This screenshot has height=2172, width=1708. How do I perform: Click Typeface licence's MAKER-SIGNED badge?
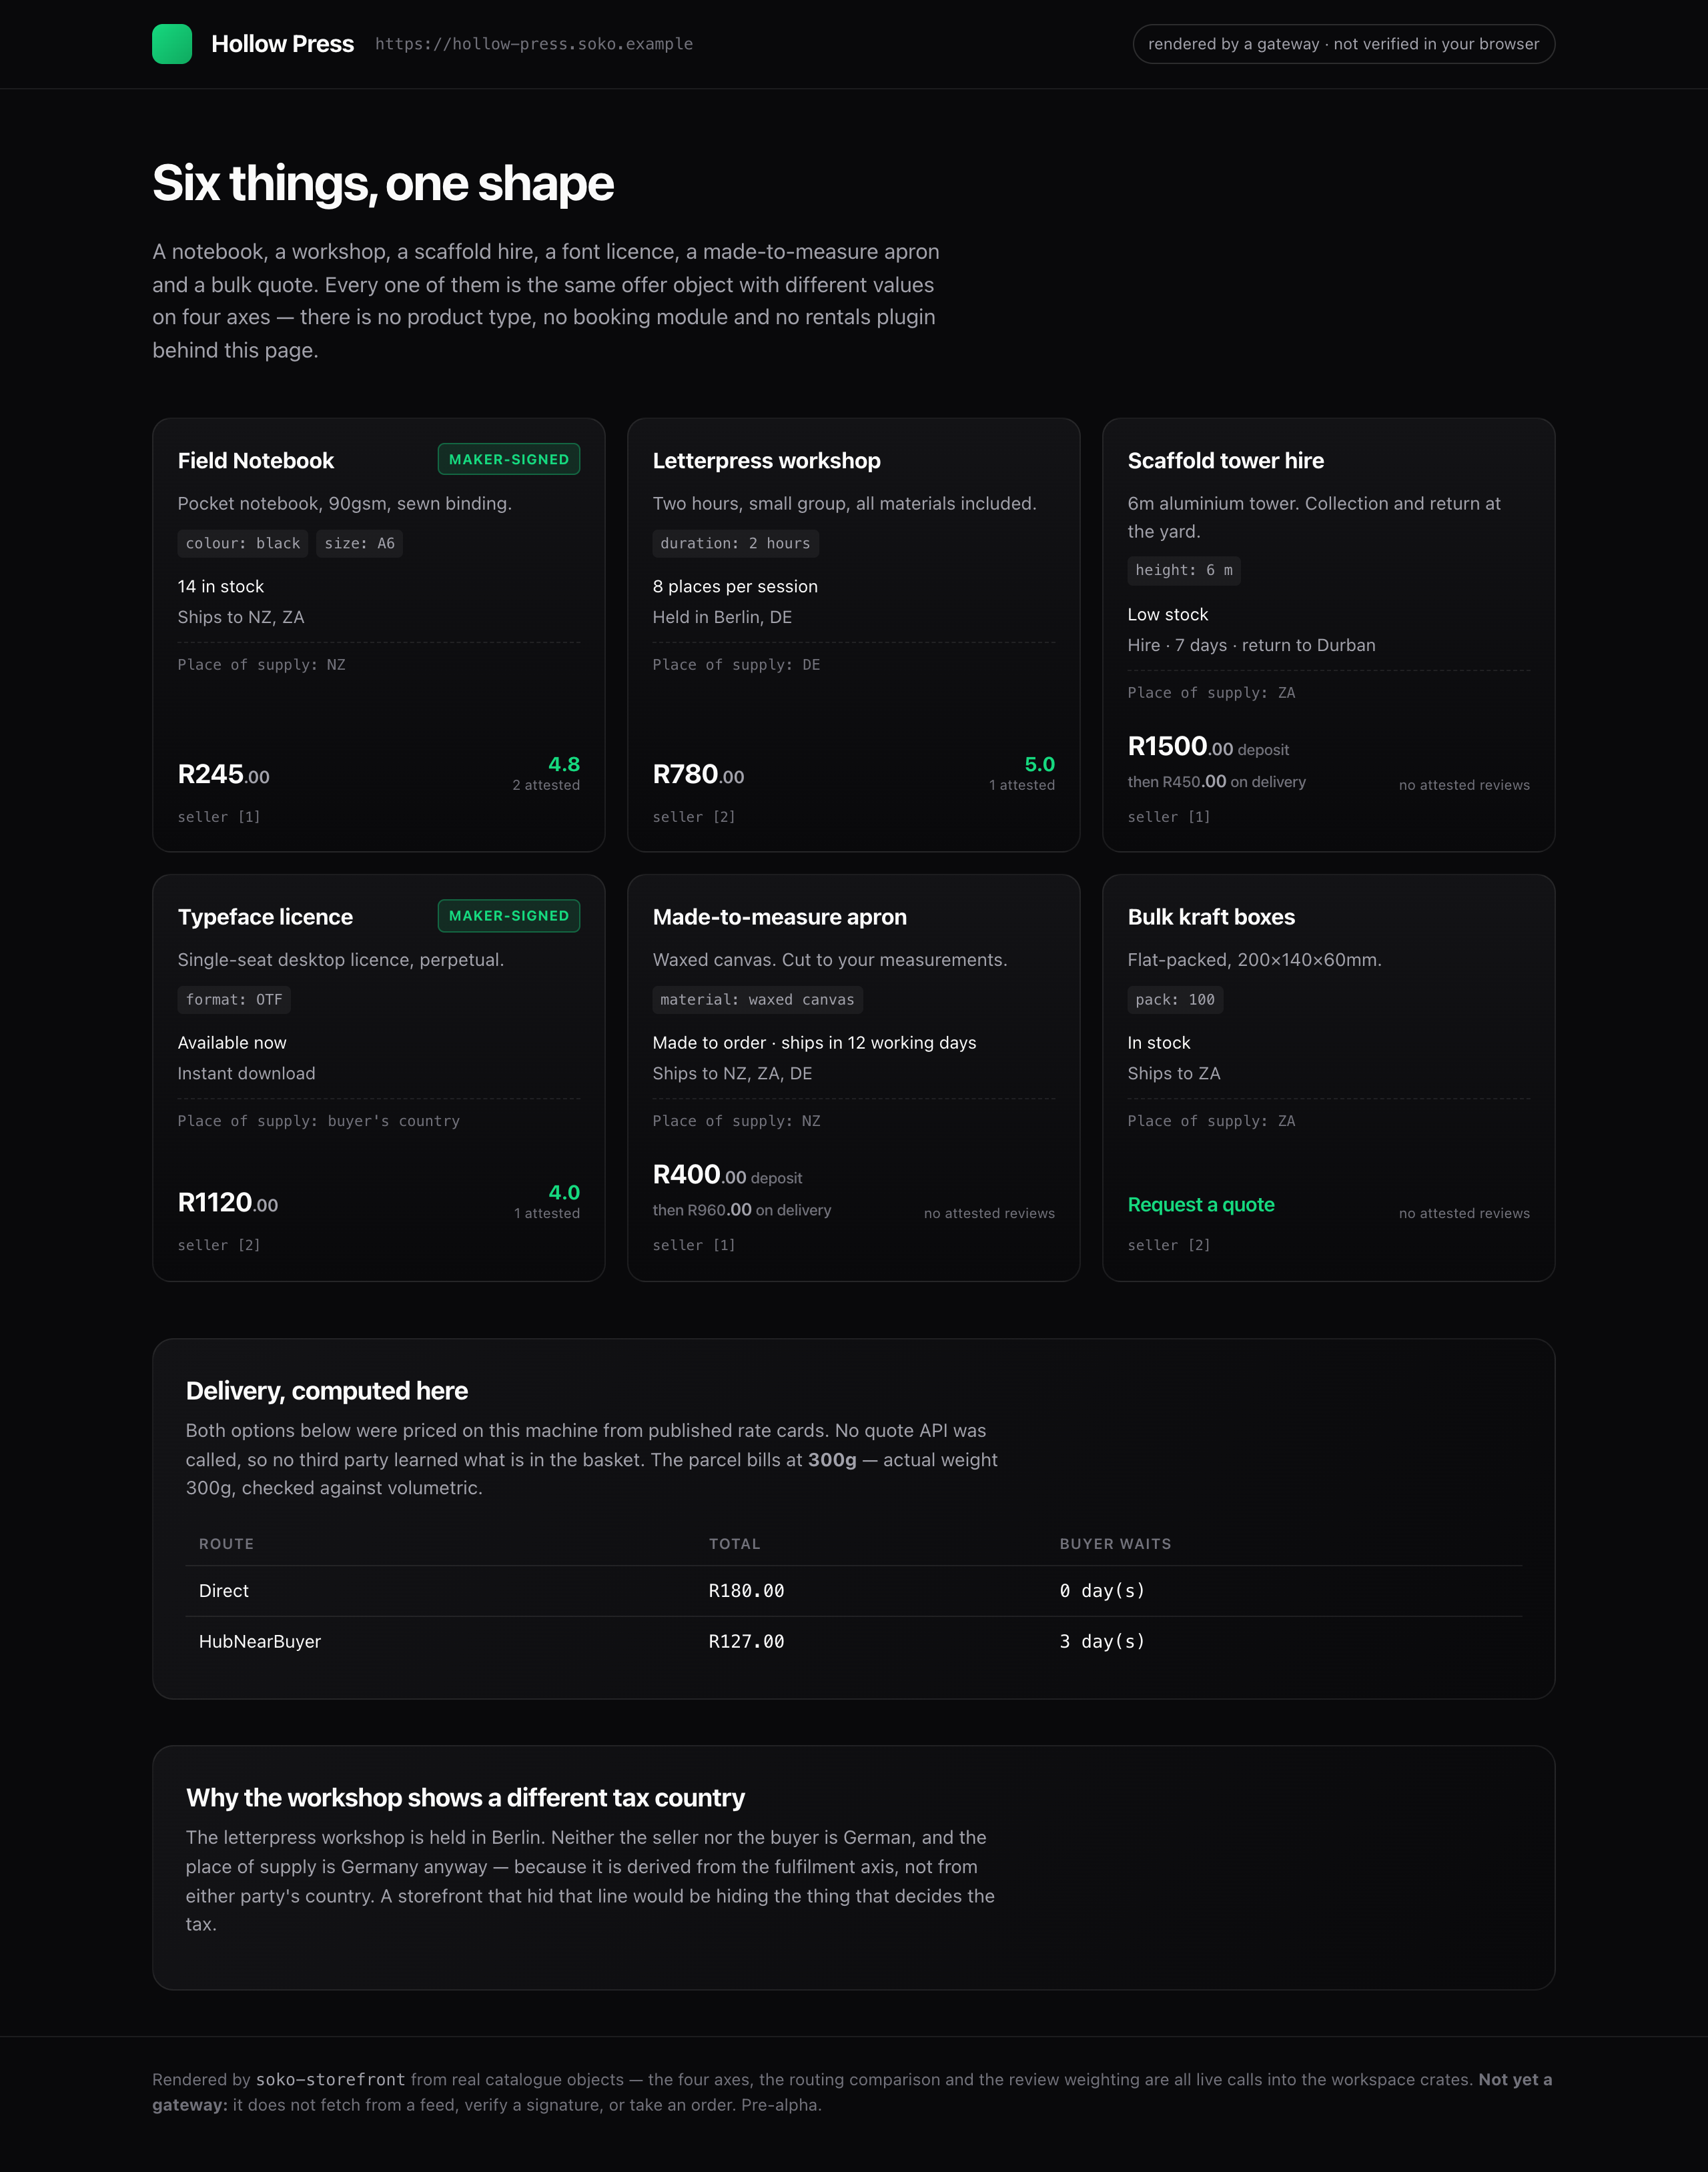pos(508,916)
